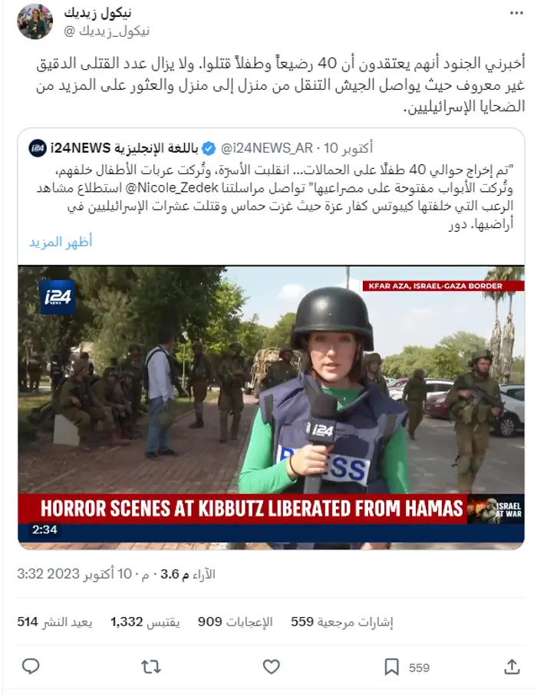View the 1,332 quotes list
Screen dimensions: 537x696
[x=145, y=622]
